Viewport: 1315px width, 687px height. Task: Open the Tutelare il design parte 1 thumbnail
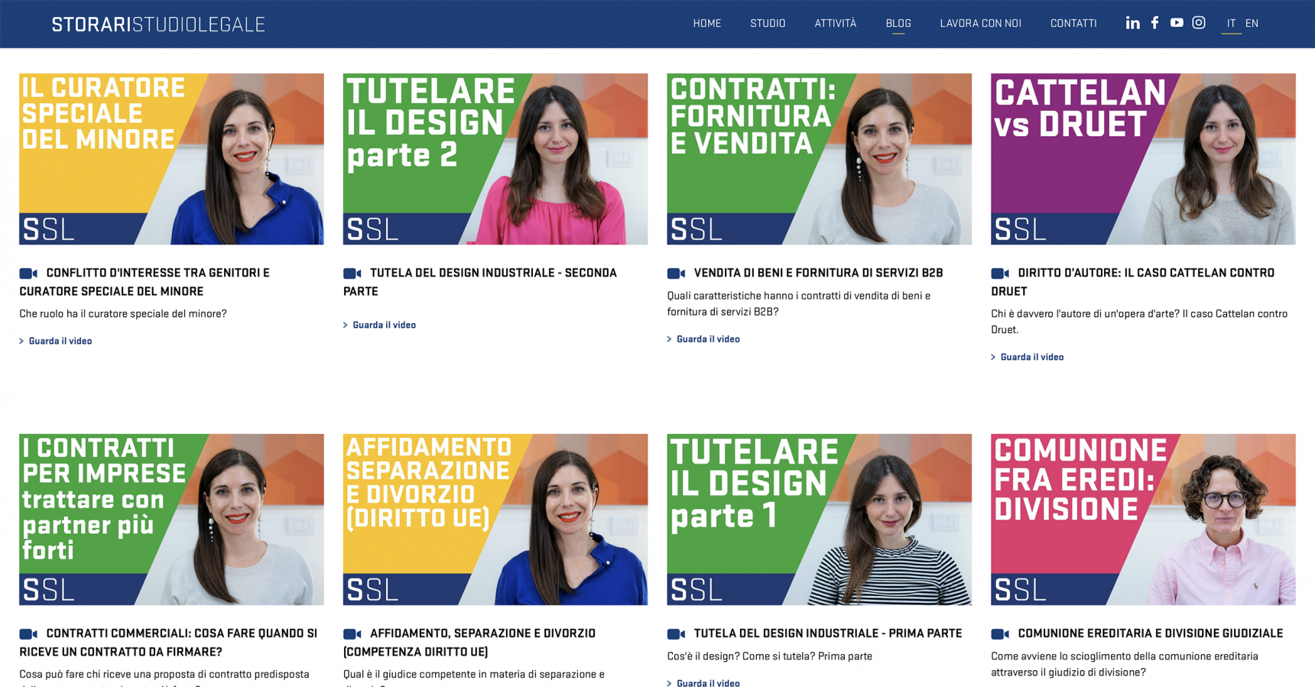point(819,520)
